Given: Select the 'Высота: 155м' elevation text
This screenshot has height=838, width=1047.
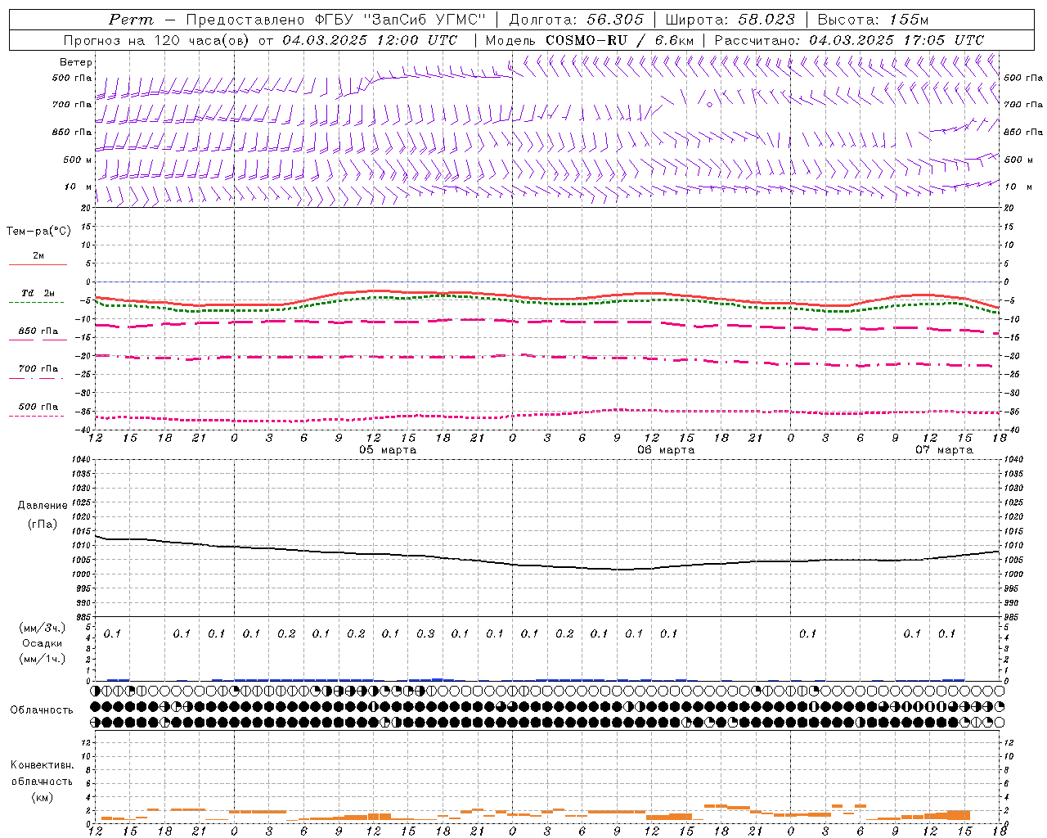Looking at the screenshot, I should tap(874, 20).
